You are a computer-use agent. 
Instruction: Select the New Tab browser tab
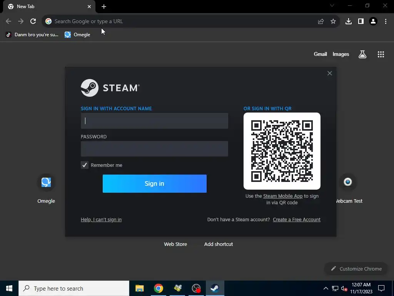49,7
